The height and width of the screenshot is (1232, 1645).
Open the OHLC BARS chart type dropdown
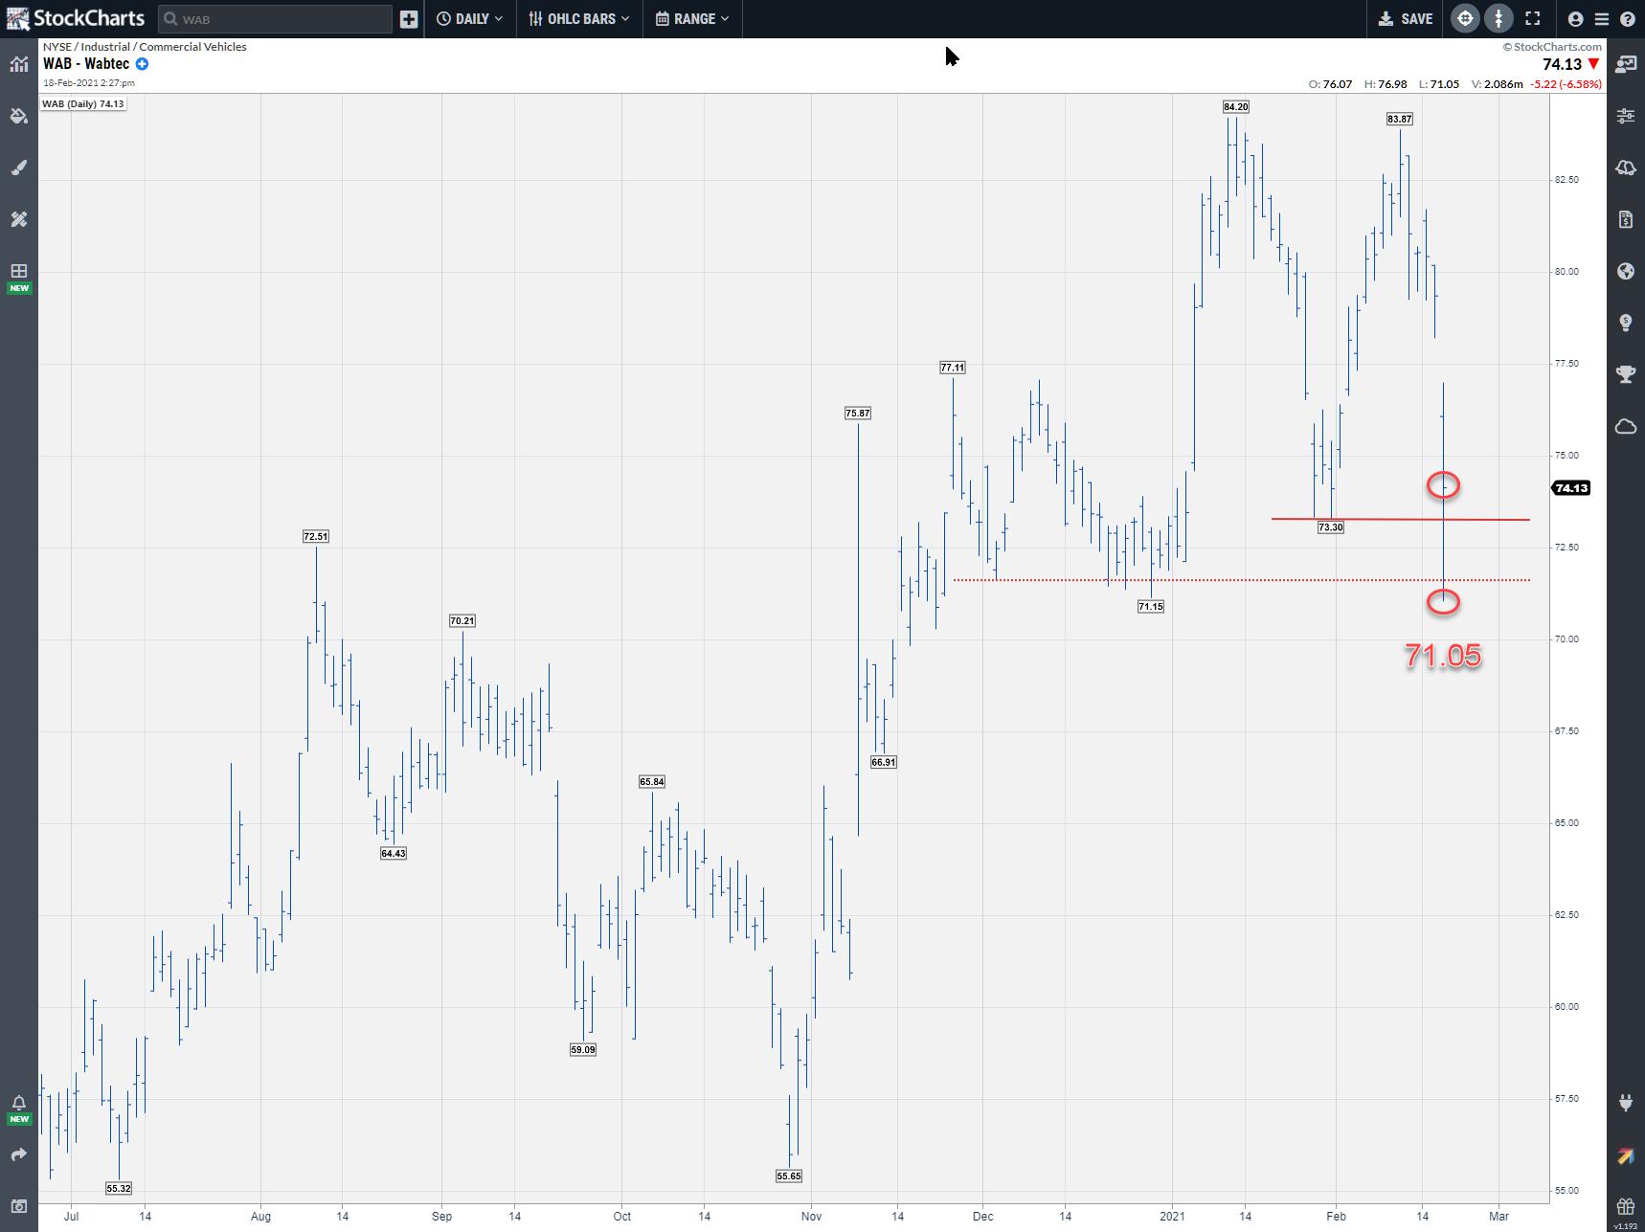coord(579,18)
